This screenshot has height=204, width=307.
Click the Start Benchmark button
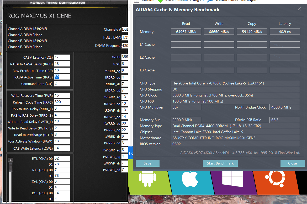pos(220,163)
